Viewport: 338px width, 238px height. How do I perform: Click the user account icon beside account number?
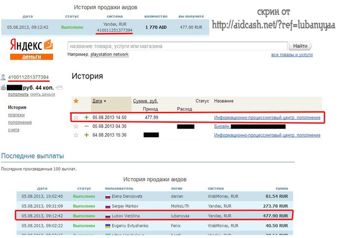click(4, 77)
